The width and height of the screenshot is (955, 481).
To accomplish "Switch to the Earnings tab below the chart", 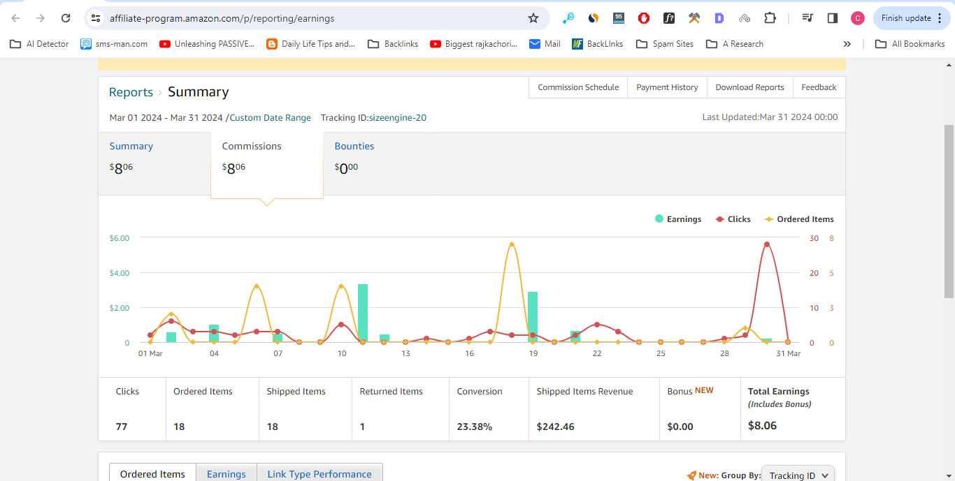I will pyautogui.click(x=227, y=474).
